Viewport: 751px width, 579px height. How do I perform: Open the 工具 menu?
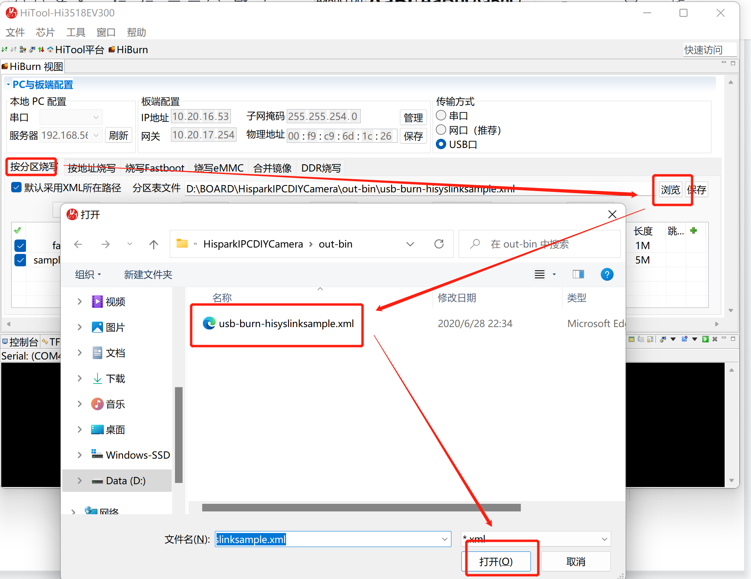tap(75, 32)
